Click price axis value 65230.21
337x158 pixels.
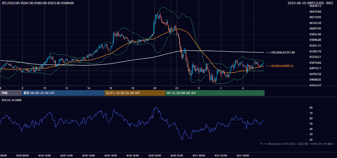click(x=315, y=57)
